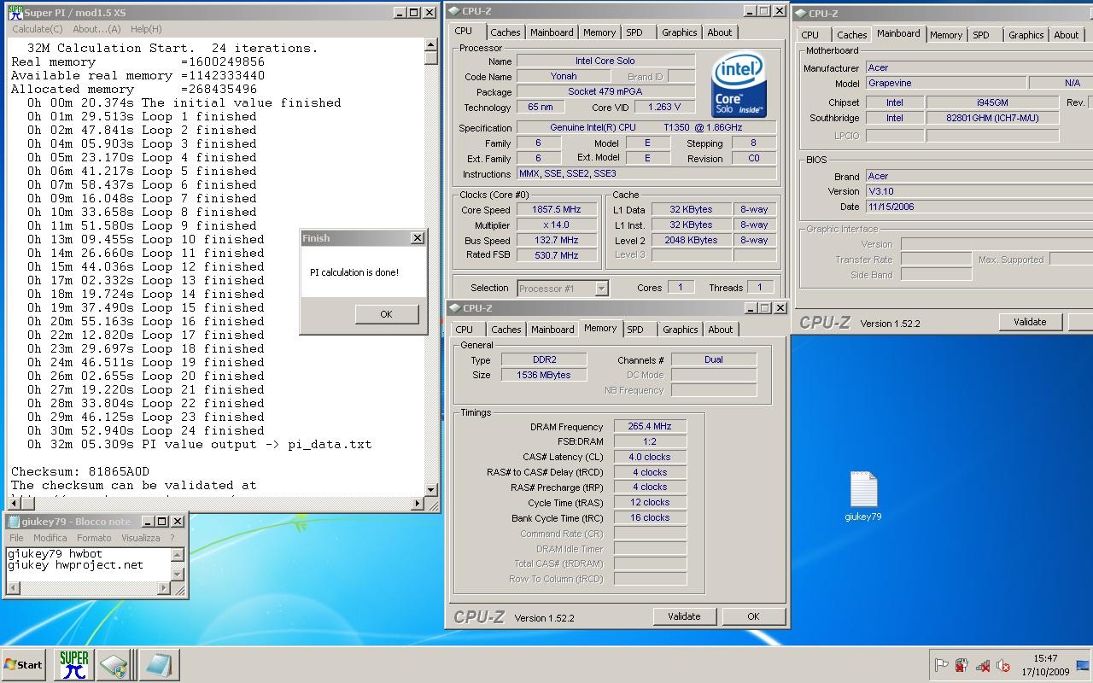Viewport: 1093px width, 683px height.
Task: Switch to Memory tab in CPU window
Action: pos(599,32)
